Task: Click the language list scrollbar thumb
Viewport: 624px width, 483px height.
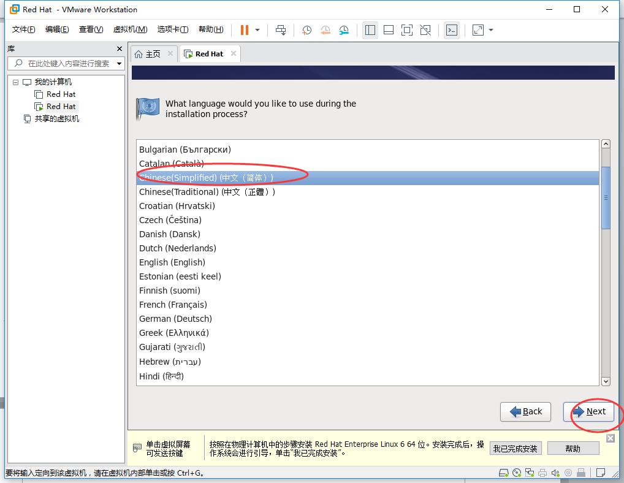Action: click(606, 198)
